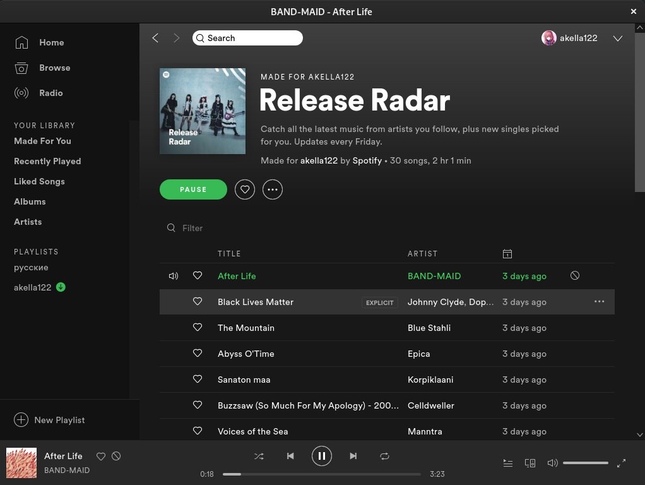The height and width of the screenshot is (485, 645).
Task: Skip to the next track
Action: [353, 456]
